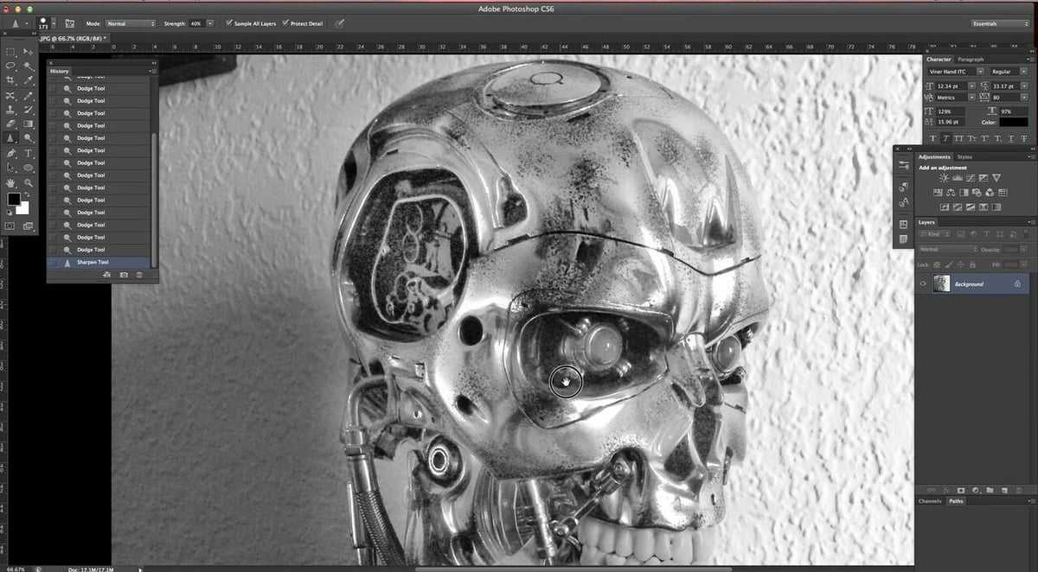Add a Color Balance adjustment

(x=951, y=192)
